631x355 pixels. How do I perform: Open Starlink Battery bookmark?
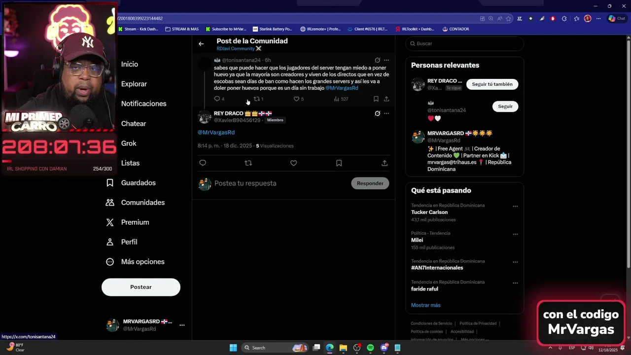272,29
